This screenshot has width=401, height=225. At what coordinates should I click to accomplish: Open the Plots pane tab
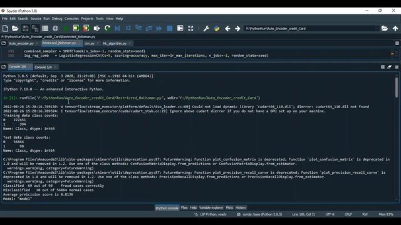tap(229, 207)
